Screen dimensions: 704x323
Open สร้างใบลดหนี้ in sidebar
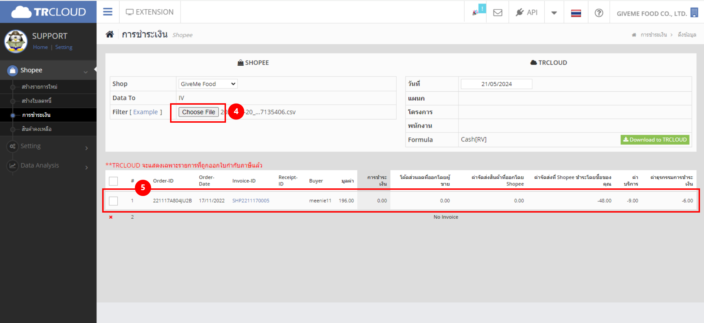[36, 101]
